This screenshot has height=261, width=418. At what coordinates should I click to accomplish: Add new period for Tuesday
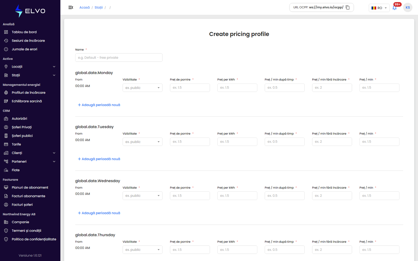(99, 159)
